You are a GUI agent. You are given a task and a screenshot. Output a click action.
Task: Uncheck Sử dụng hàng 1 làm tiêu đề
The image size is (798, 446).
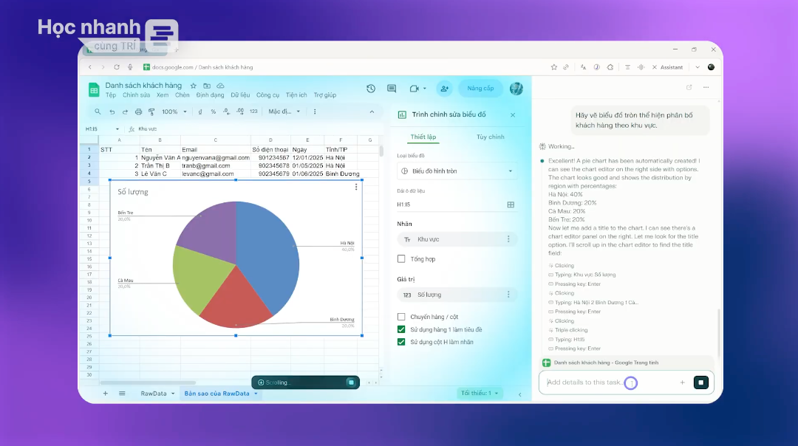[x=401, y=329]
